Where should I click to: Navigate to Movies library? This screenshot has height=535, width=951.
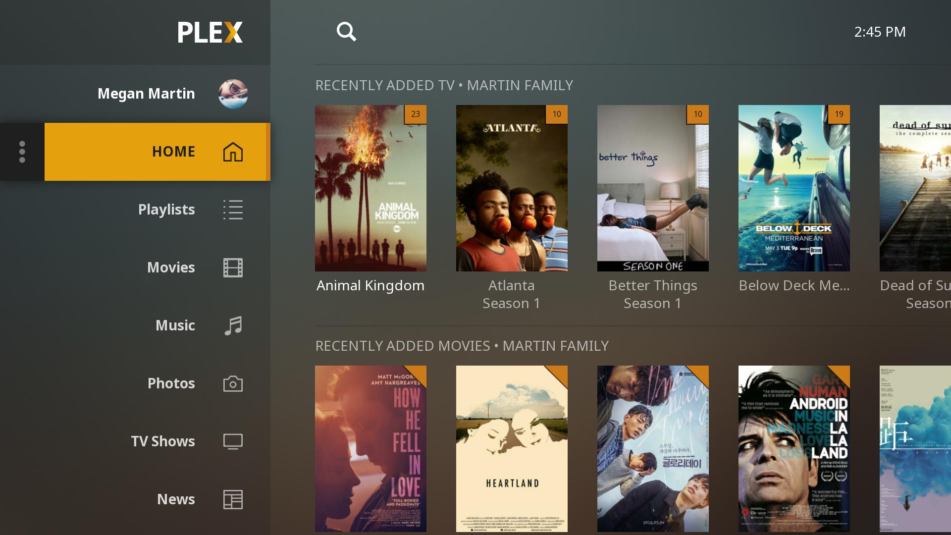tap(170, 267)
